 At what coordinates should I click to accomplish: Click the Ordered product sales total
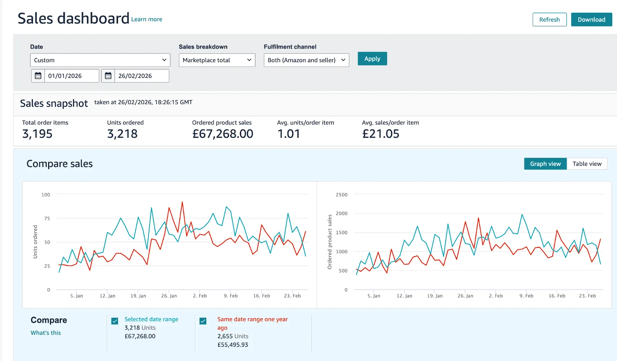tap(223, 134)
